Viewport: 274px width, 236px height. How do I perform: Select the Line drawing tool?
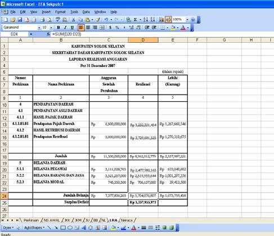tap(49, 228)
